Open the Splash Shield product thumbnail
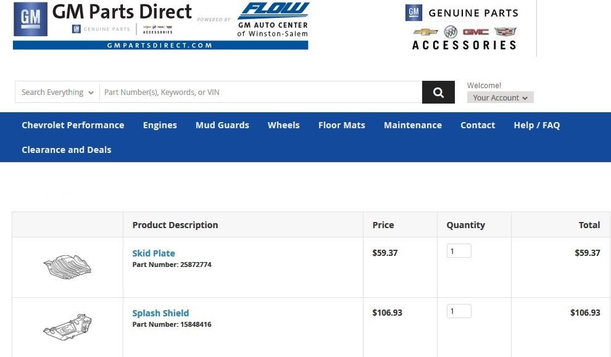 click(x=67, y=324)
